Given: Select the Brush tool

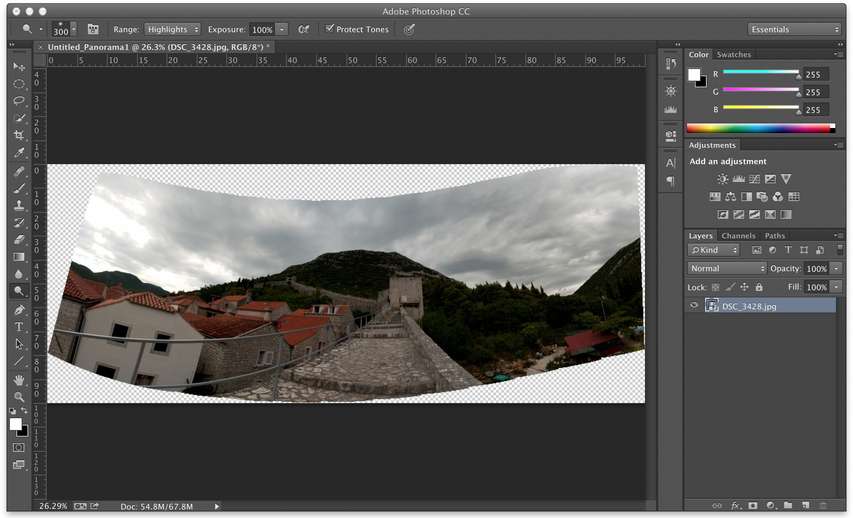Looking at the screenshot, I should click(x=19, y=188).
